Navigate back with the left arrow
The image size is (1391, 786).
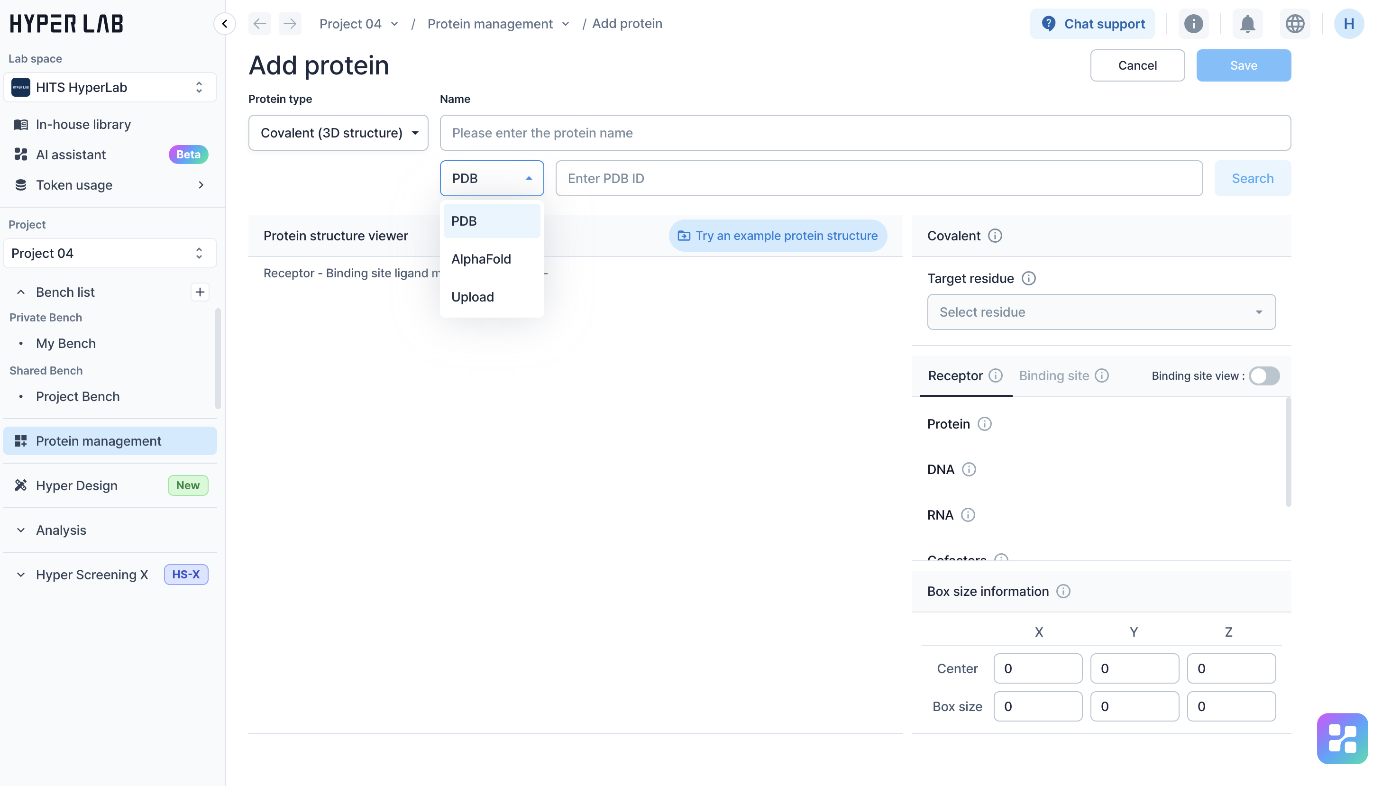tap(260, 24)
